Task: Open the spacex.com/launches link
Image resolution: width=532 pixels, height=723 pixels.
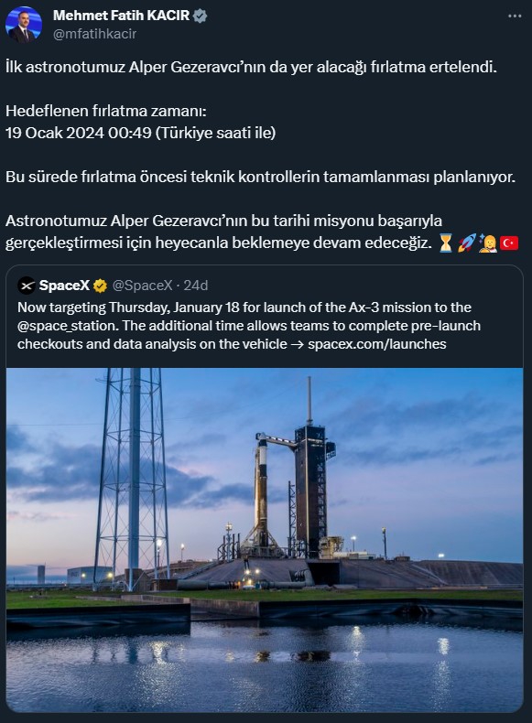Action: click(377, 344)
